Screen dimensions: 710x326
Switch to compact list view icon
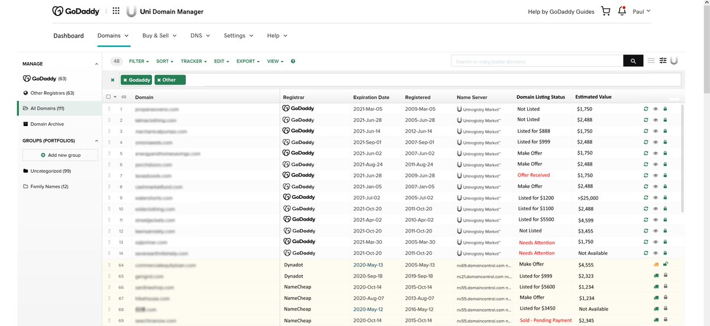(651, 61)
